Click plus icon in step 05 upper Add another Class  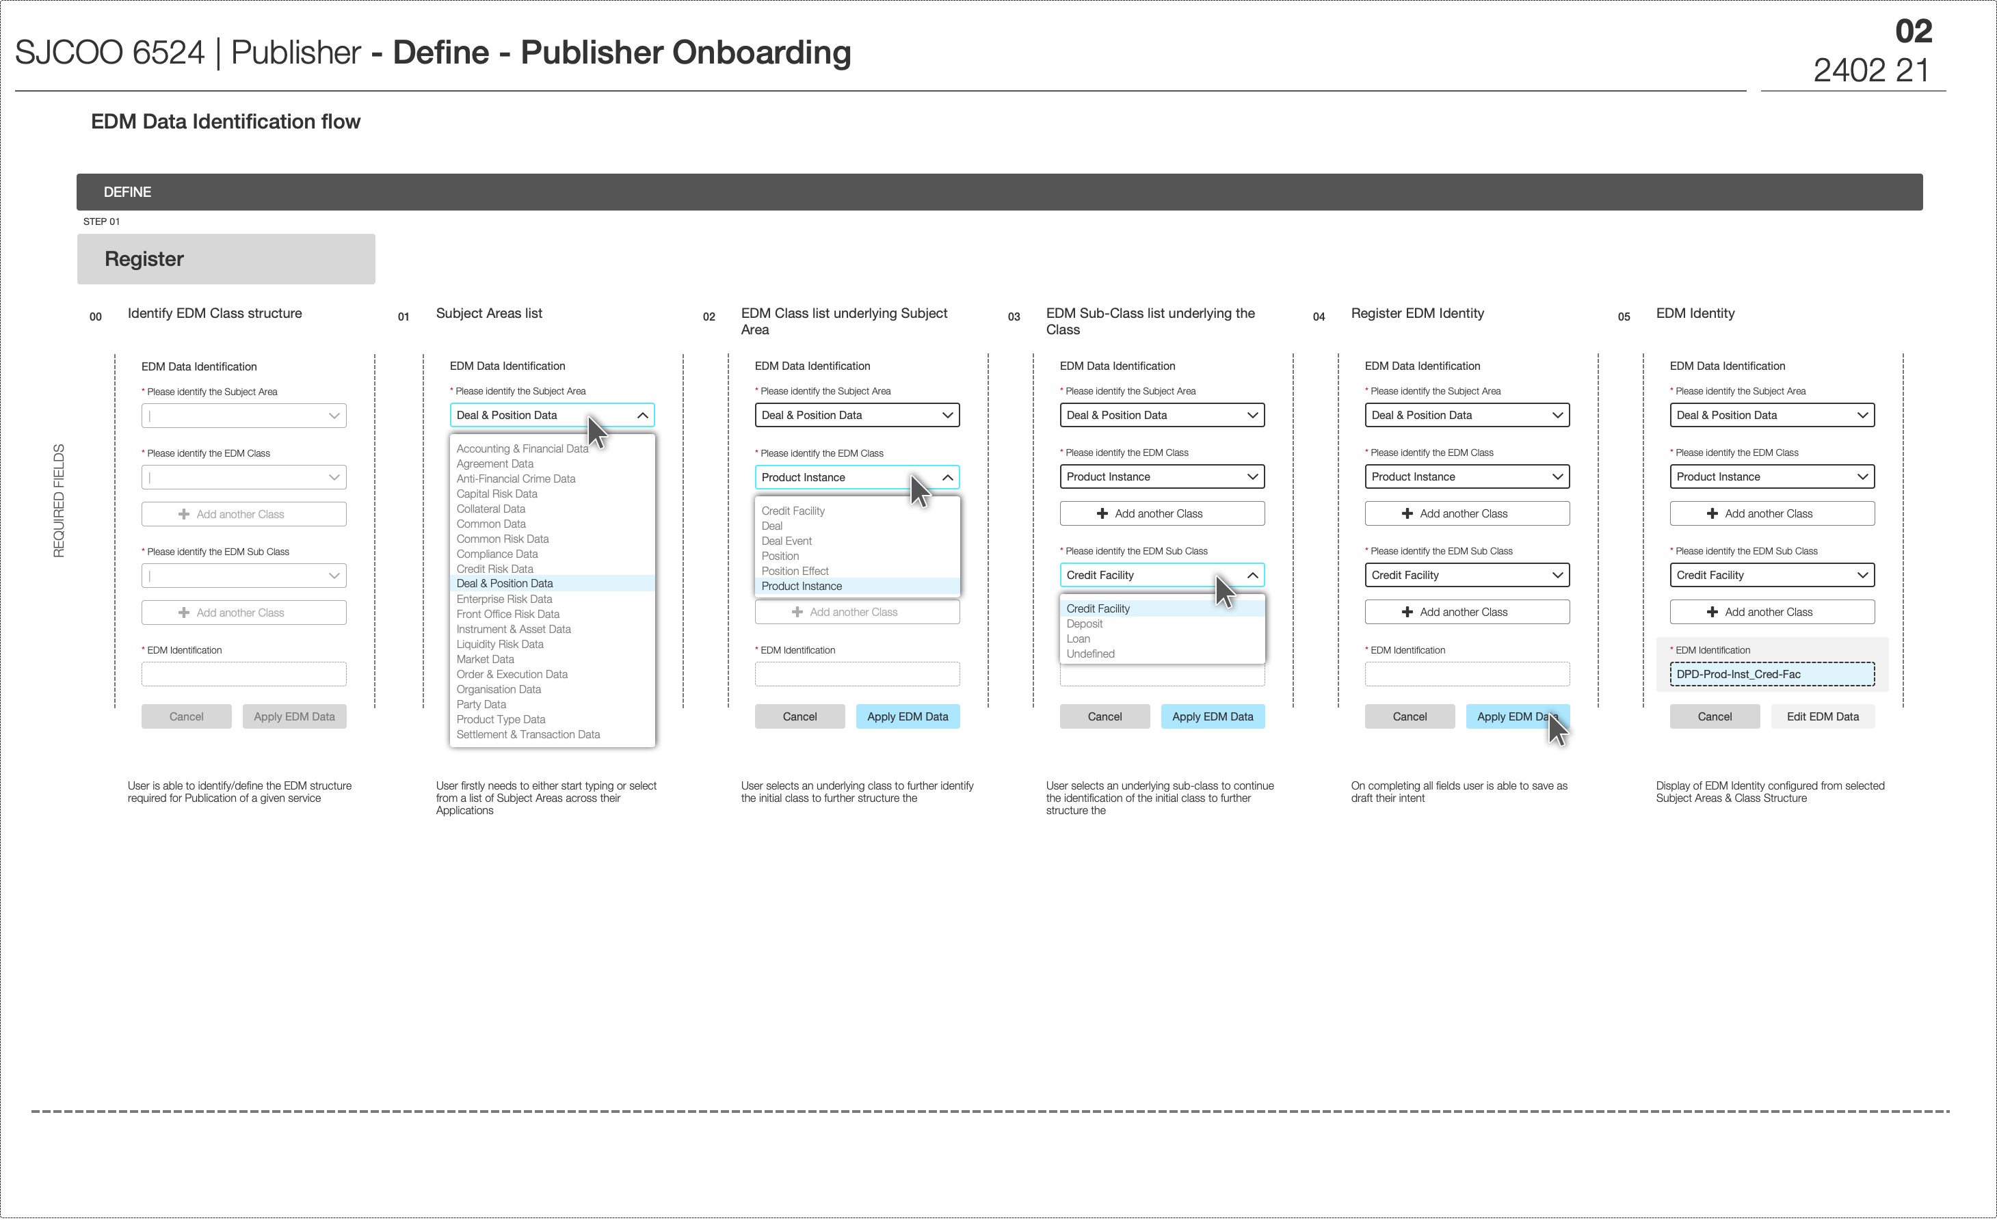point(1712,513)
